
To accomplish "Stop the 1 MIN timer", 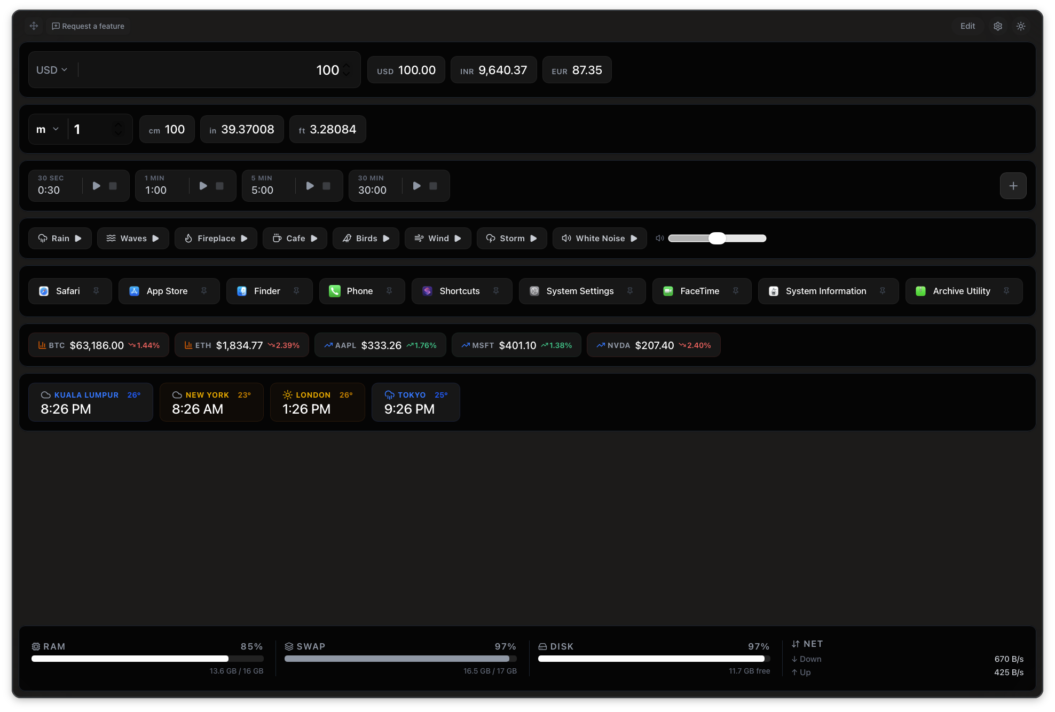I will [x=219, y=186].
